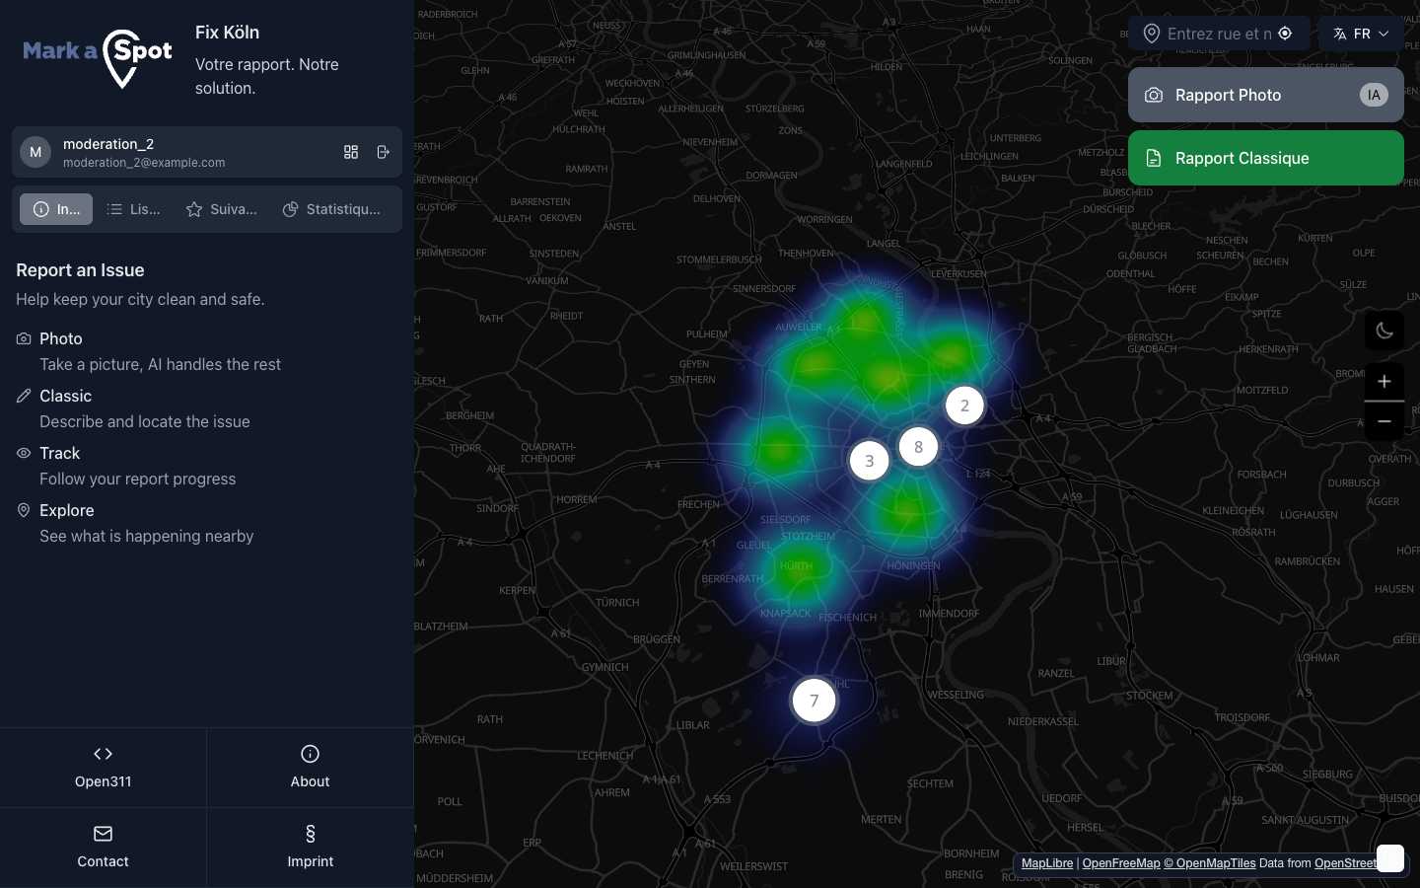Focus the street address search field
Image resolution: width=1420 pixels, height=888 pixels.
click(x=1218, y=34)
